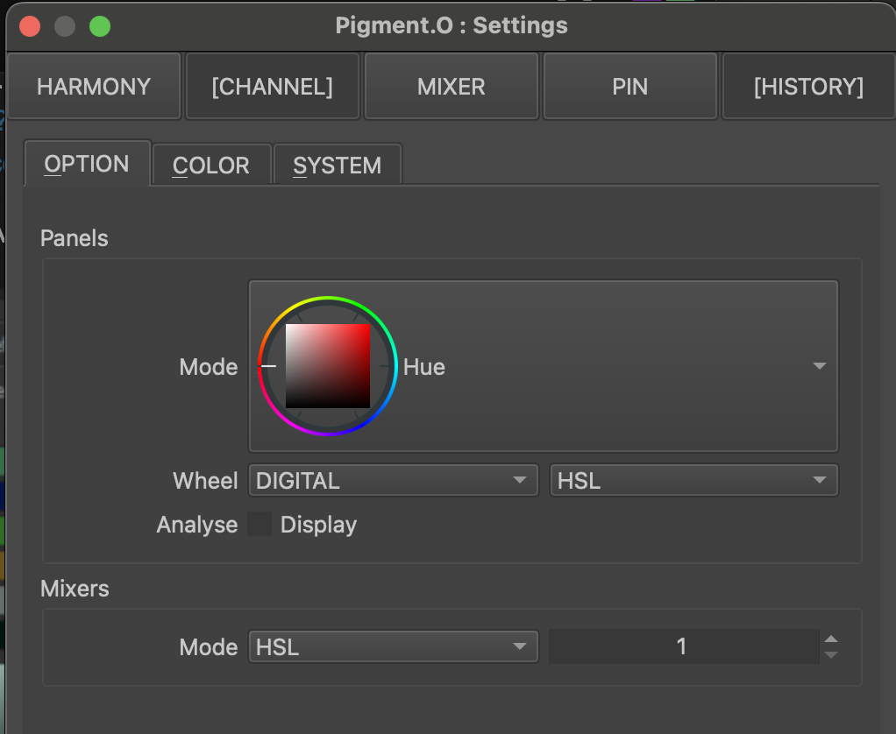Decrease the Mixers count with down arrow
Screen dimensions: 896x734
[x=831, y=655]
